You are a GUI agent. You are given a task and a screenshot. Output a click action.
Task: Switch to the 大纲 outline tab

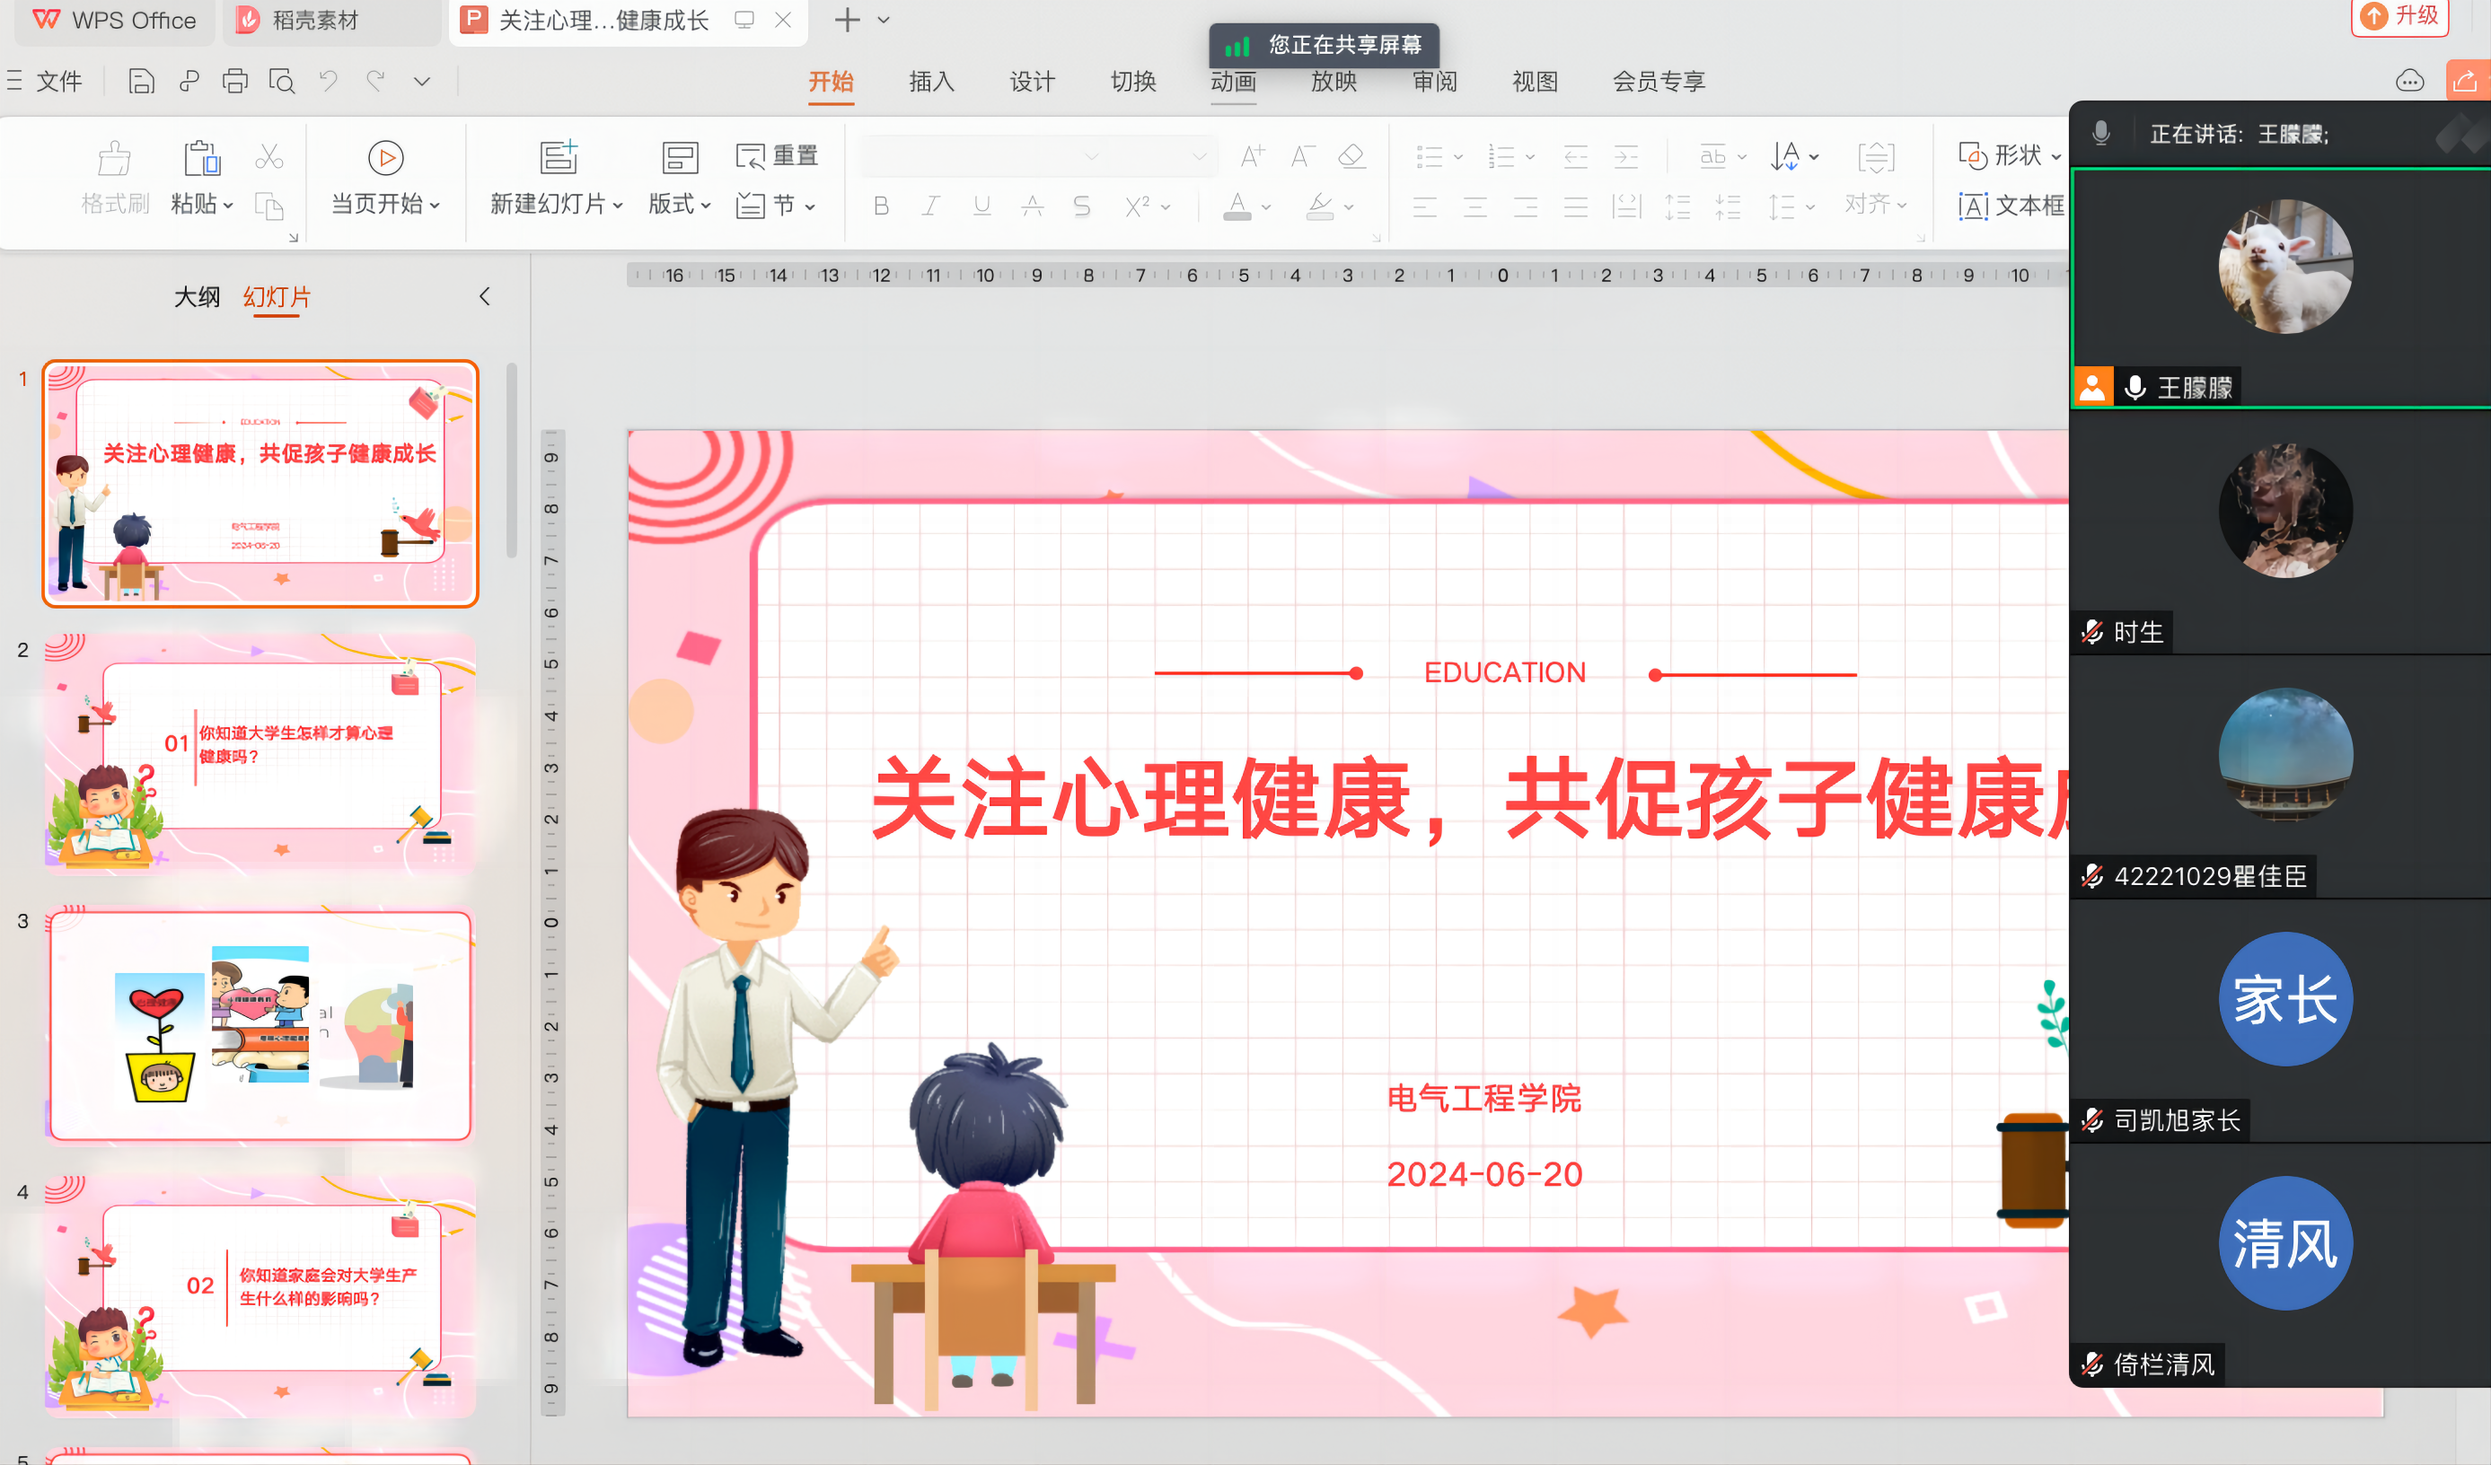pyautogui.click(x=197, y=297)
